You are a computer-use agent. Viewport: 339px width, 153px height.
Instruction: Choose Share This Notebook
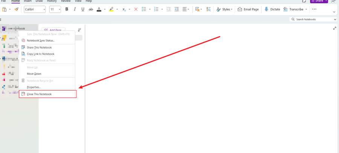tap(47, 47)
